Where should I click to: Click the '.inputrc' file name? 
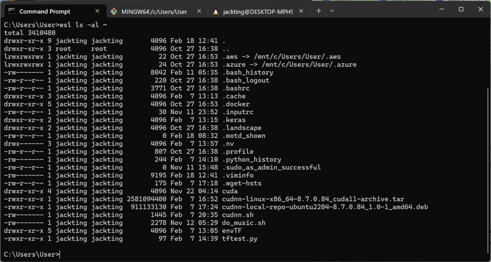tap(238, 112)
